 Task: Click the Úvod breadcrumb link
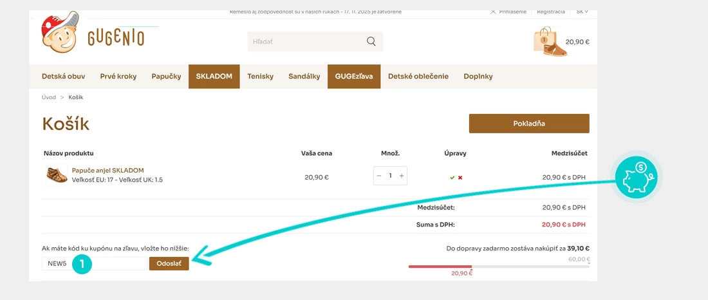pyautogui.click(x=49, y=97)
